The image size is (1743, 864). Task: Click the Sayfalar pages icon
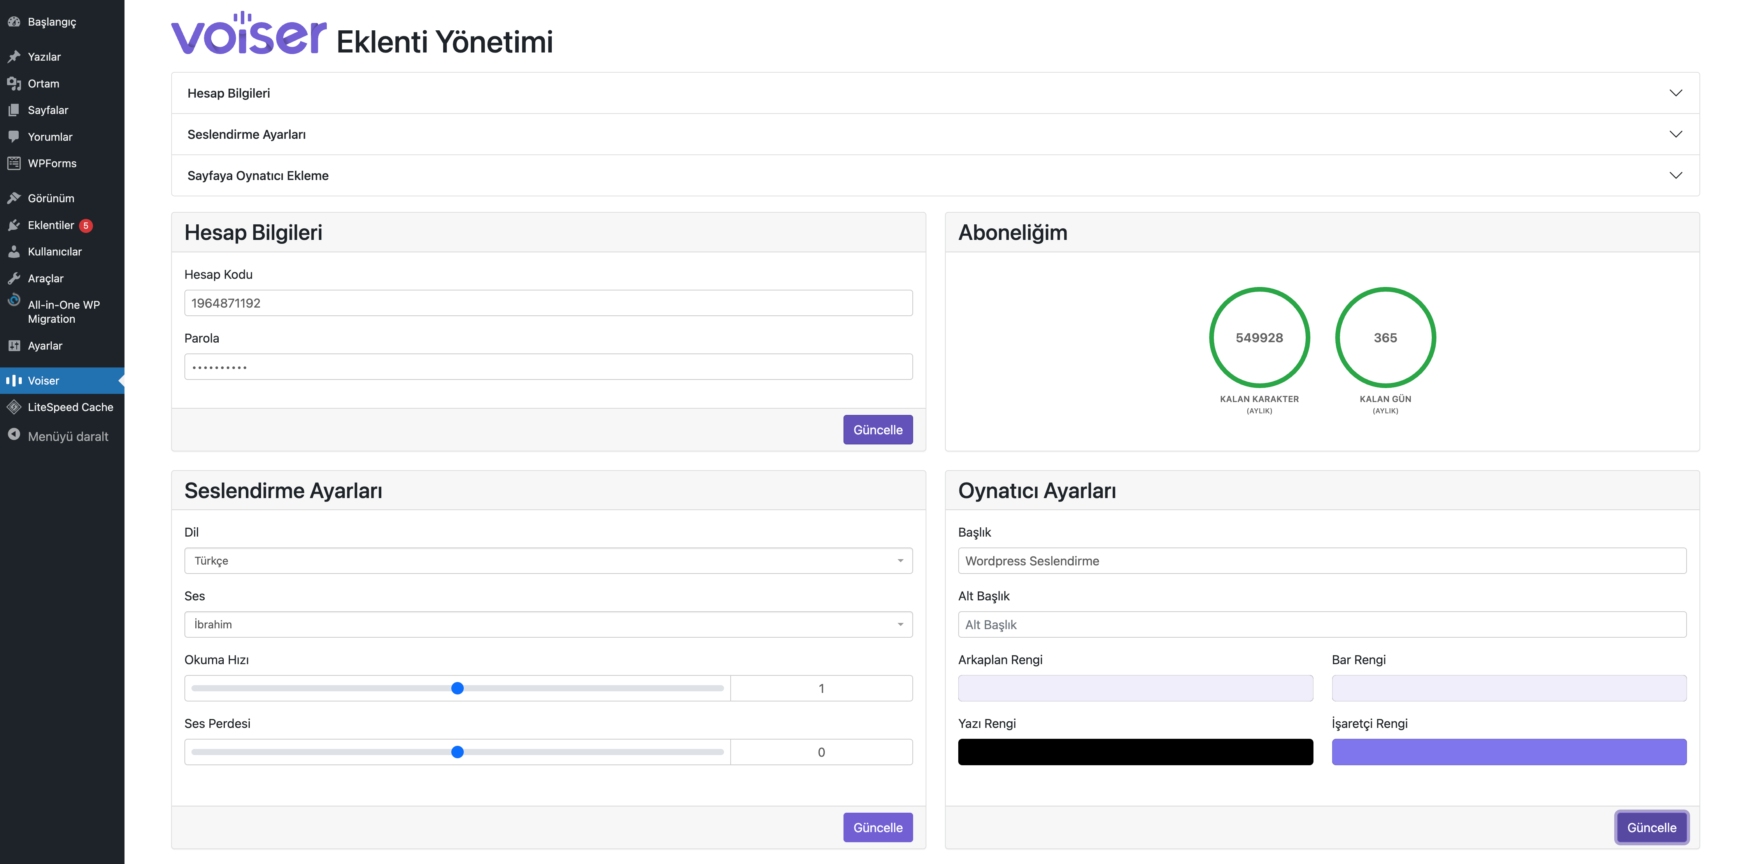(x=14, y=110)
